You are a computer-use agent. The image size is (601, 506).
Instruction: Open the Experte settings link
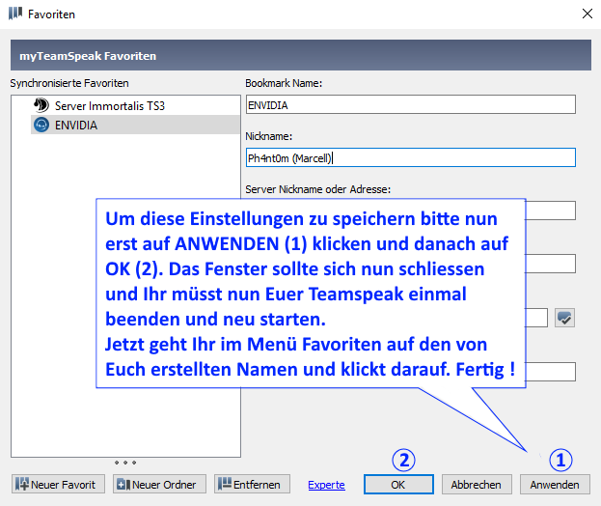coord(326,485)
